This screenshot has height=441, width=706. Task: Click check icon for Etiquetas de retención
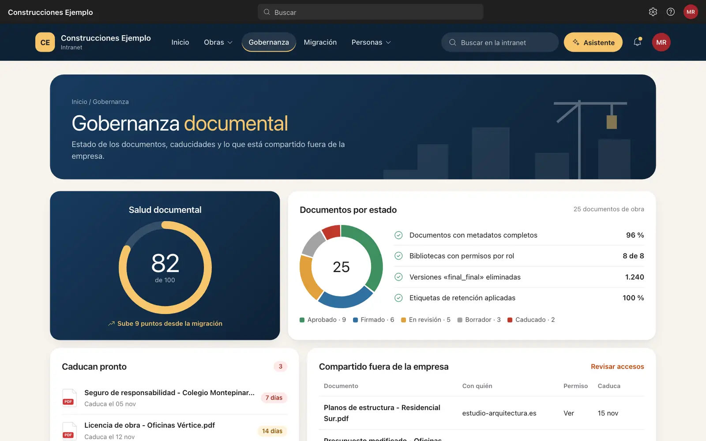click(398, 298)
